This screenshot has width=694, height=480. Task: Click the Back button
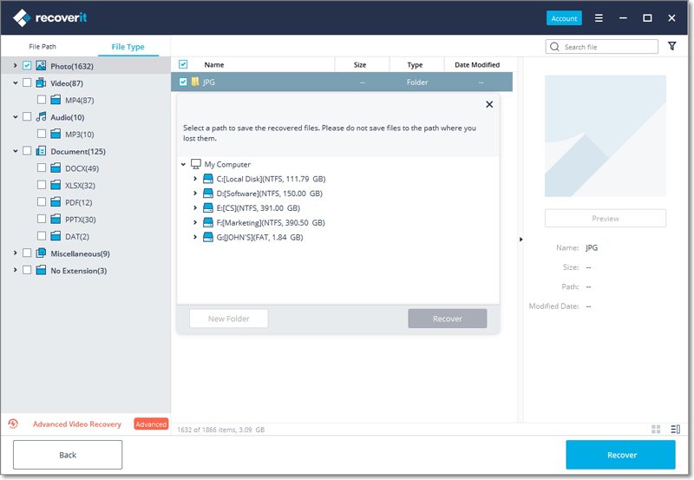tap(68, 455)
